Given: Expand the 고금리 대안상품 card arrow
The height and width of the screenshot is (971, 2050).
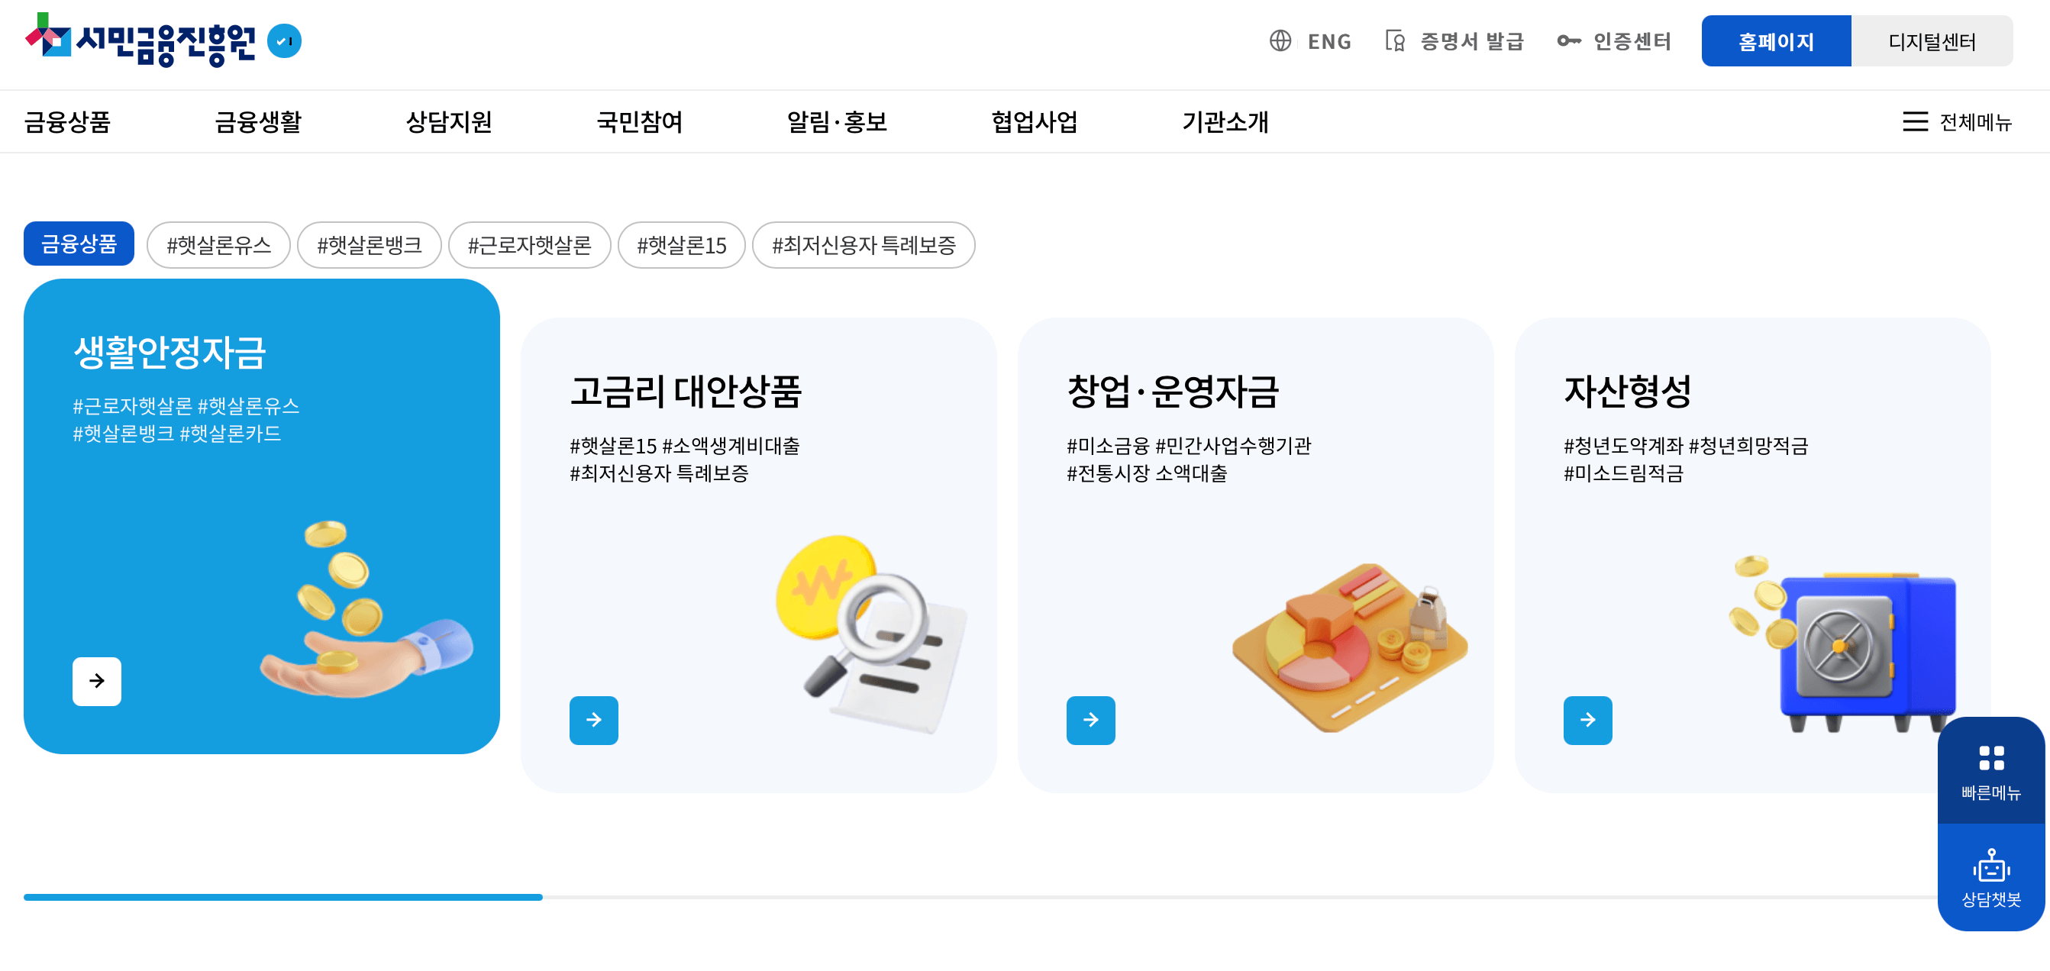Looking at the screenshot, I should (594, 721).
